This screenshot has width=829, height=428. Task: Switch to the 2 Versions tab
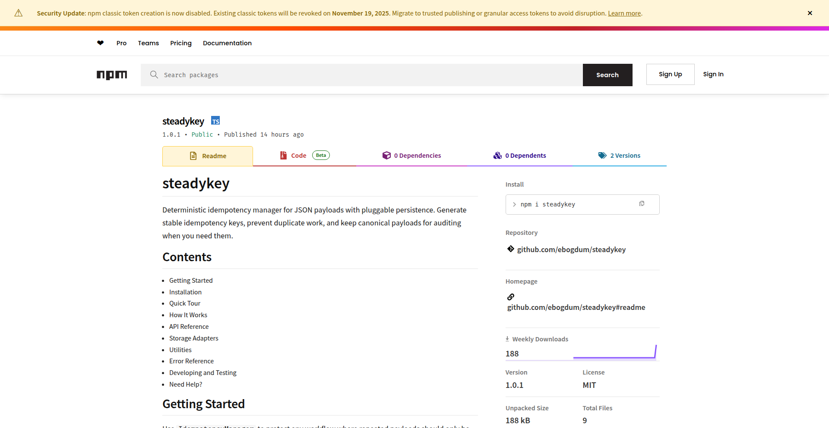pyautogui.click(x=619, y=156)
